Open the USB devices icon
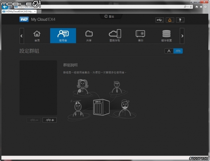The image size is (210, 161). 160,20
